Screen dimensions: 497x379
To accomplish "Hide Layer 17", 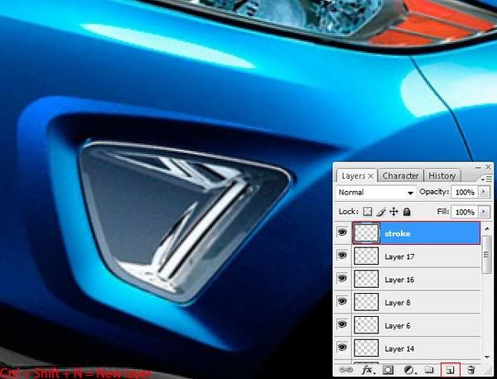I will pos(342,255).
